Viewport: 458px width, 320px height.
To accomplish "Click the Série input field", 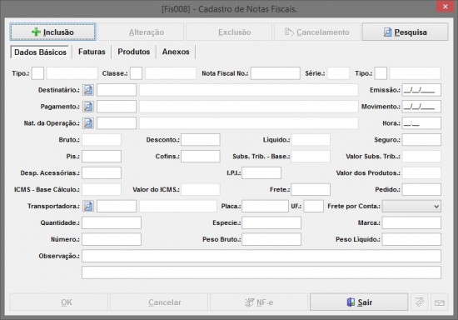I will click(339, 73).
